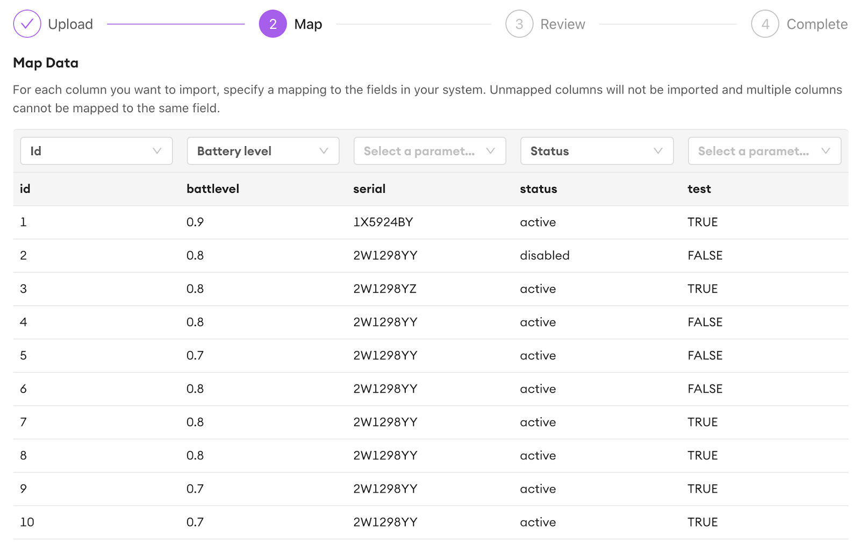Click the status 'active' in row 10
The width and height of the screenshot is (860, 550).
click(x=538, y=522)
